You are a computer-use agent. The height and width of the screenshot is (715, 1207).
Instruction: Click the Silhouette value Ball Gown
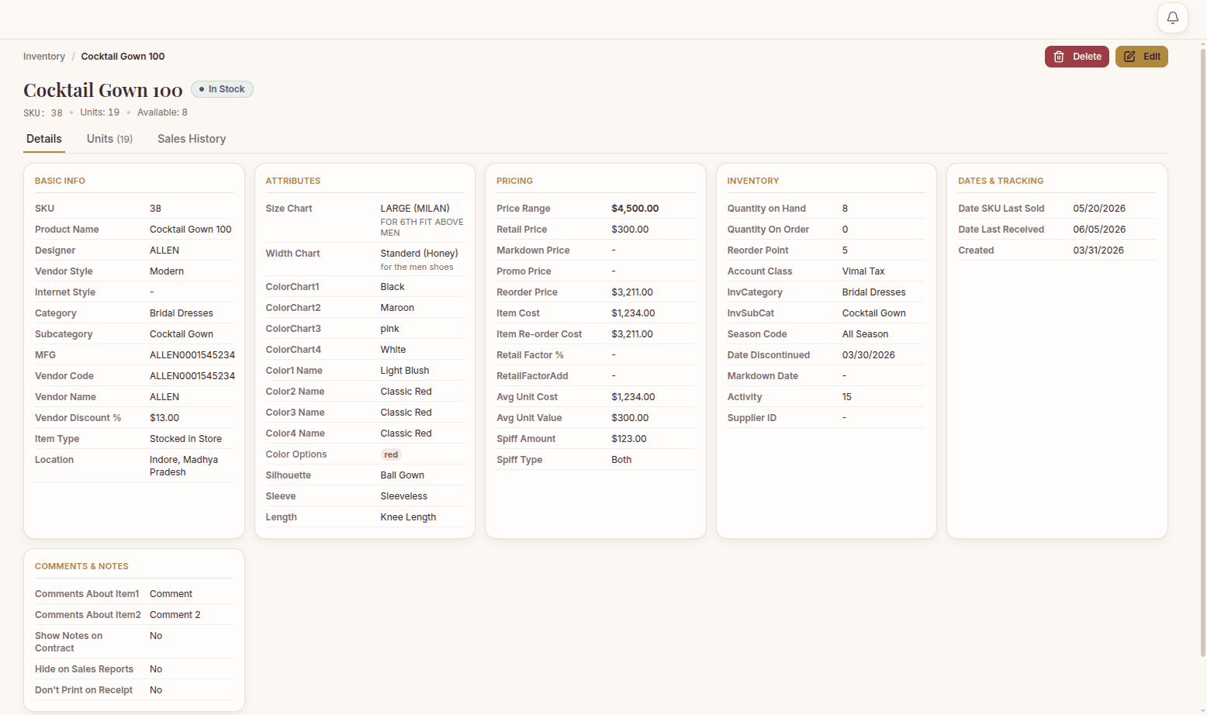coord(403,475)
